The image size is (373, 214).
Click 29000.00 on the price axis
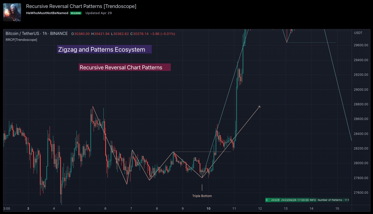(x=361, y=90)
